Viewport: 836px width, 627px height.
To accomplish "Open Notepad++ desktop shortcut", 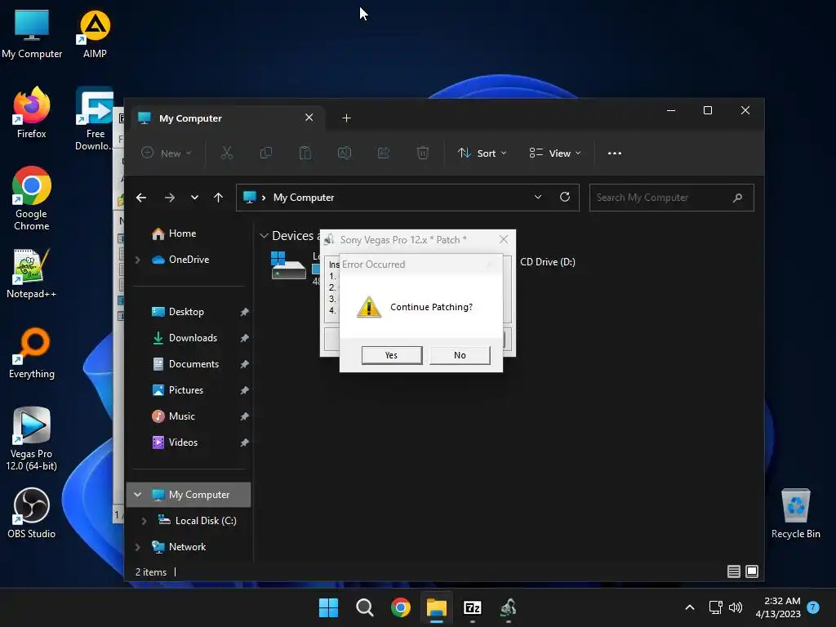I will click(32, 273).
